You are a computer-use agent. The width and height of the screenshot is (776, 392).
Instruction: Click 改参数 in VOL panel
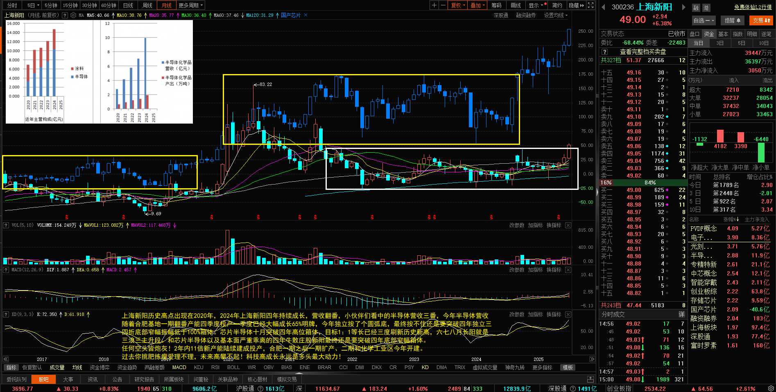pyautogui.click(x=517, y=225)
